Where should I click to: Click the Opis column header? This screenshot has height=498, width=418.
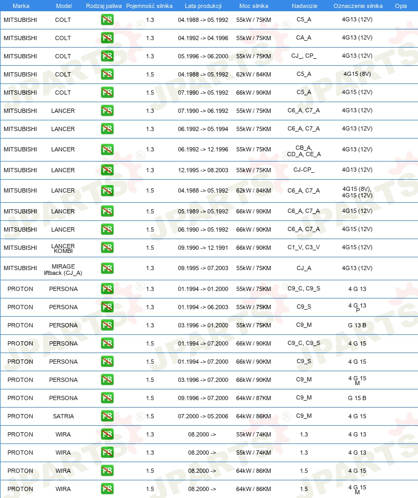(401, 6)
